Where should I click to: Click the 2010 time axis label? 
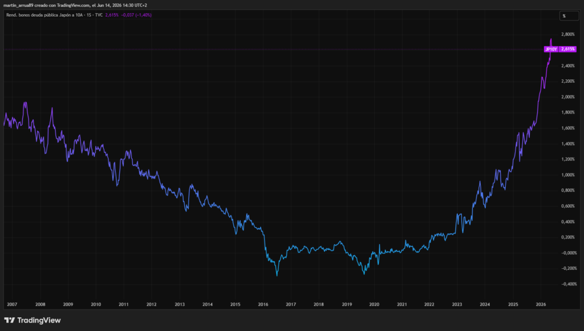tap(96, 305)
